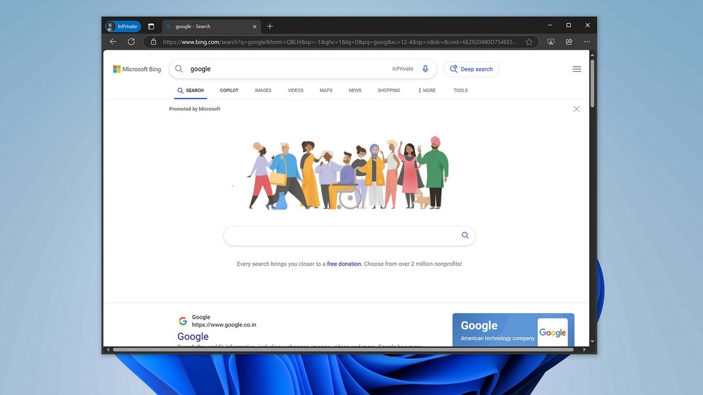Open the free donation link
703x395 pixels.
tap(344, 264)
